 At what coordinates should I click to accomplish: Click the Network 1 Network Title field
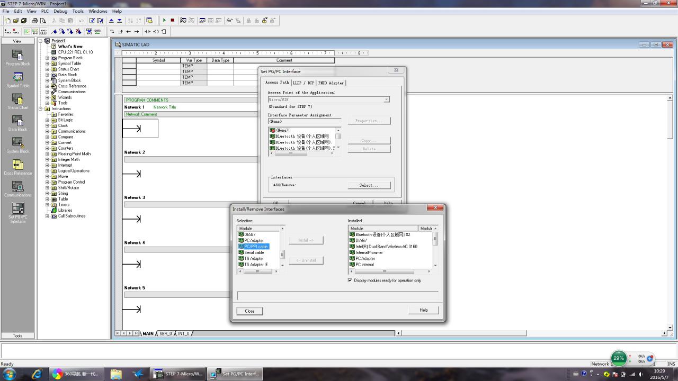pyautogui.click(x=165, y=107)
